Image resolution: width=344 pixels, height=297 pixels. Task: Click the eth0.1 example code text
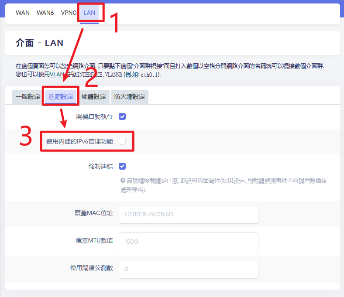coord(148,75)
